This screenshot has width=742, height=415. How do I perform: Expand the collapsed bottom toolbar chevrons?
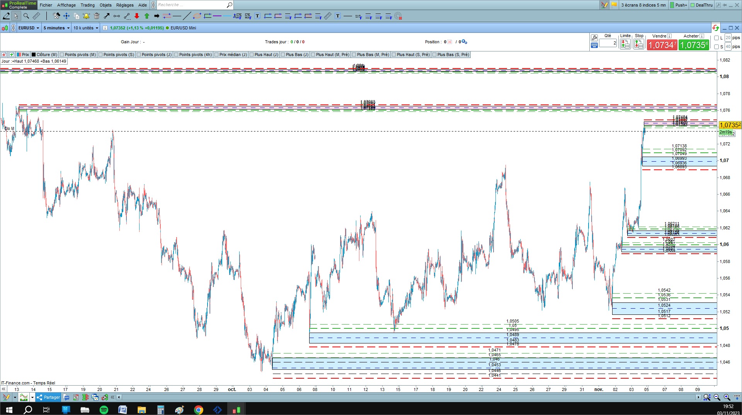[x=112, y=397]
